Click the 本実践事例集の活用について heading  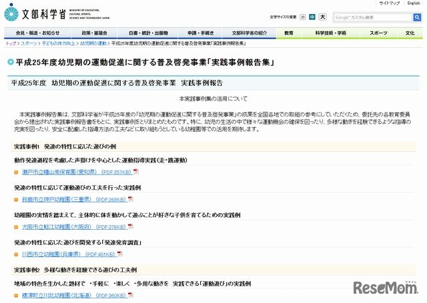pyautogui.click(x=213, y=99)
